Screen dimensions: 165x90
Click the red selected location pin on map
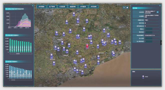click(87, 46)
